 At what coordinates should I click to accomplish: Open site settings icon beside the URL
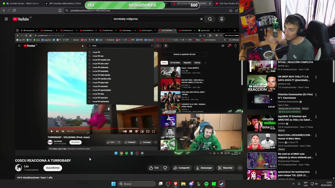coord(67,10)
